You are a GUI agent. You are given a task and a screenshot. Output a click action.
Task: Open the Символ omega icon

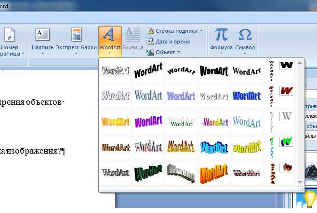click(x=245, y=34)
